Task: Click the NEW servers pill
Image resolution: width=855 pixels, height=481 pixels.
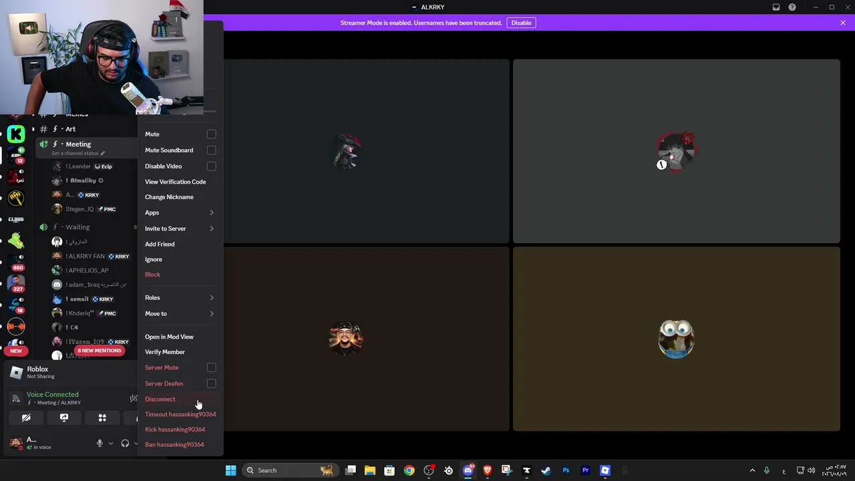Action: pyautogui.click(x=16, y=351)
